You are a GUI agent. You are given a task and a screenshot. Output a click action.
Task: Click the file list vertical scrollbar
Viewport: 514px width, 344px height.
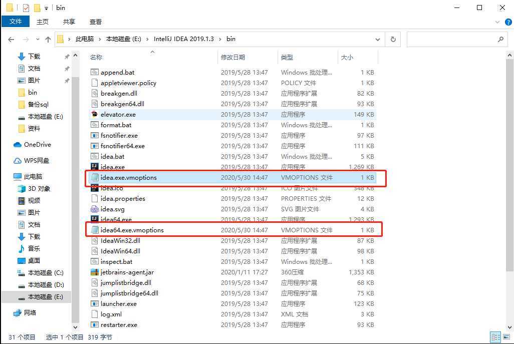click(509, 165)
